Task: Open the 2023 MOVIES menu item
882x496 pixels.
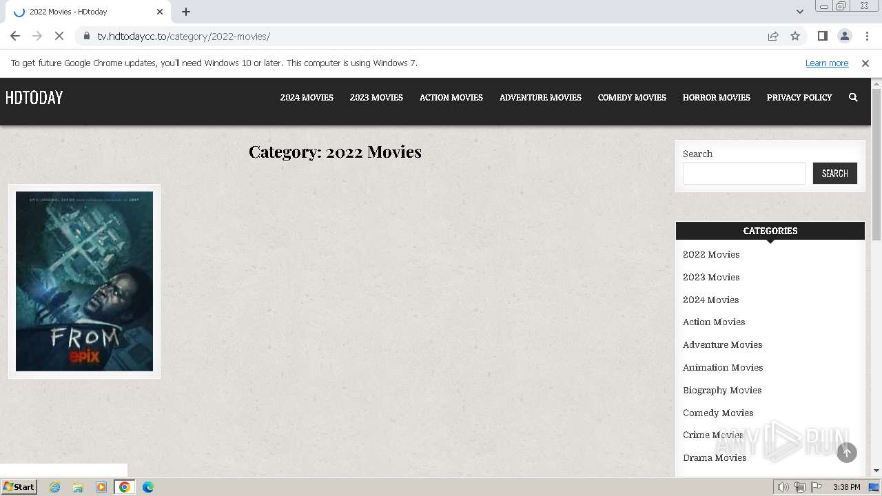Action: 376,97
